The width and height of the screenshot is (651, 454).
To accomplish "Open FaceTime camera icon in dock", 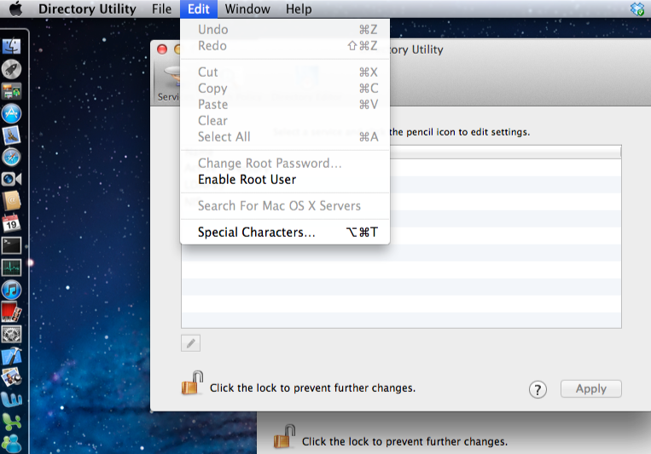I will (x=12, y=179).
